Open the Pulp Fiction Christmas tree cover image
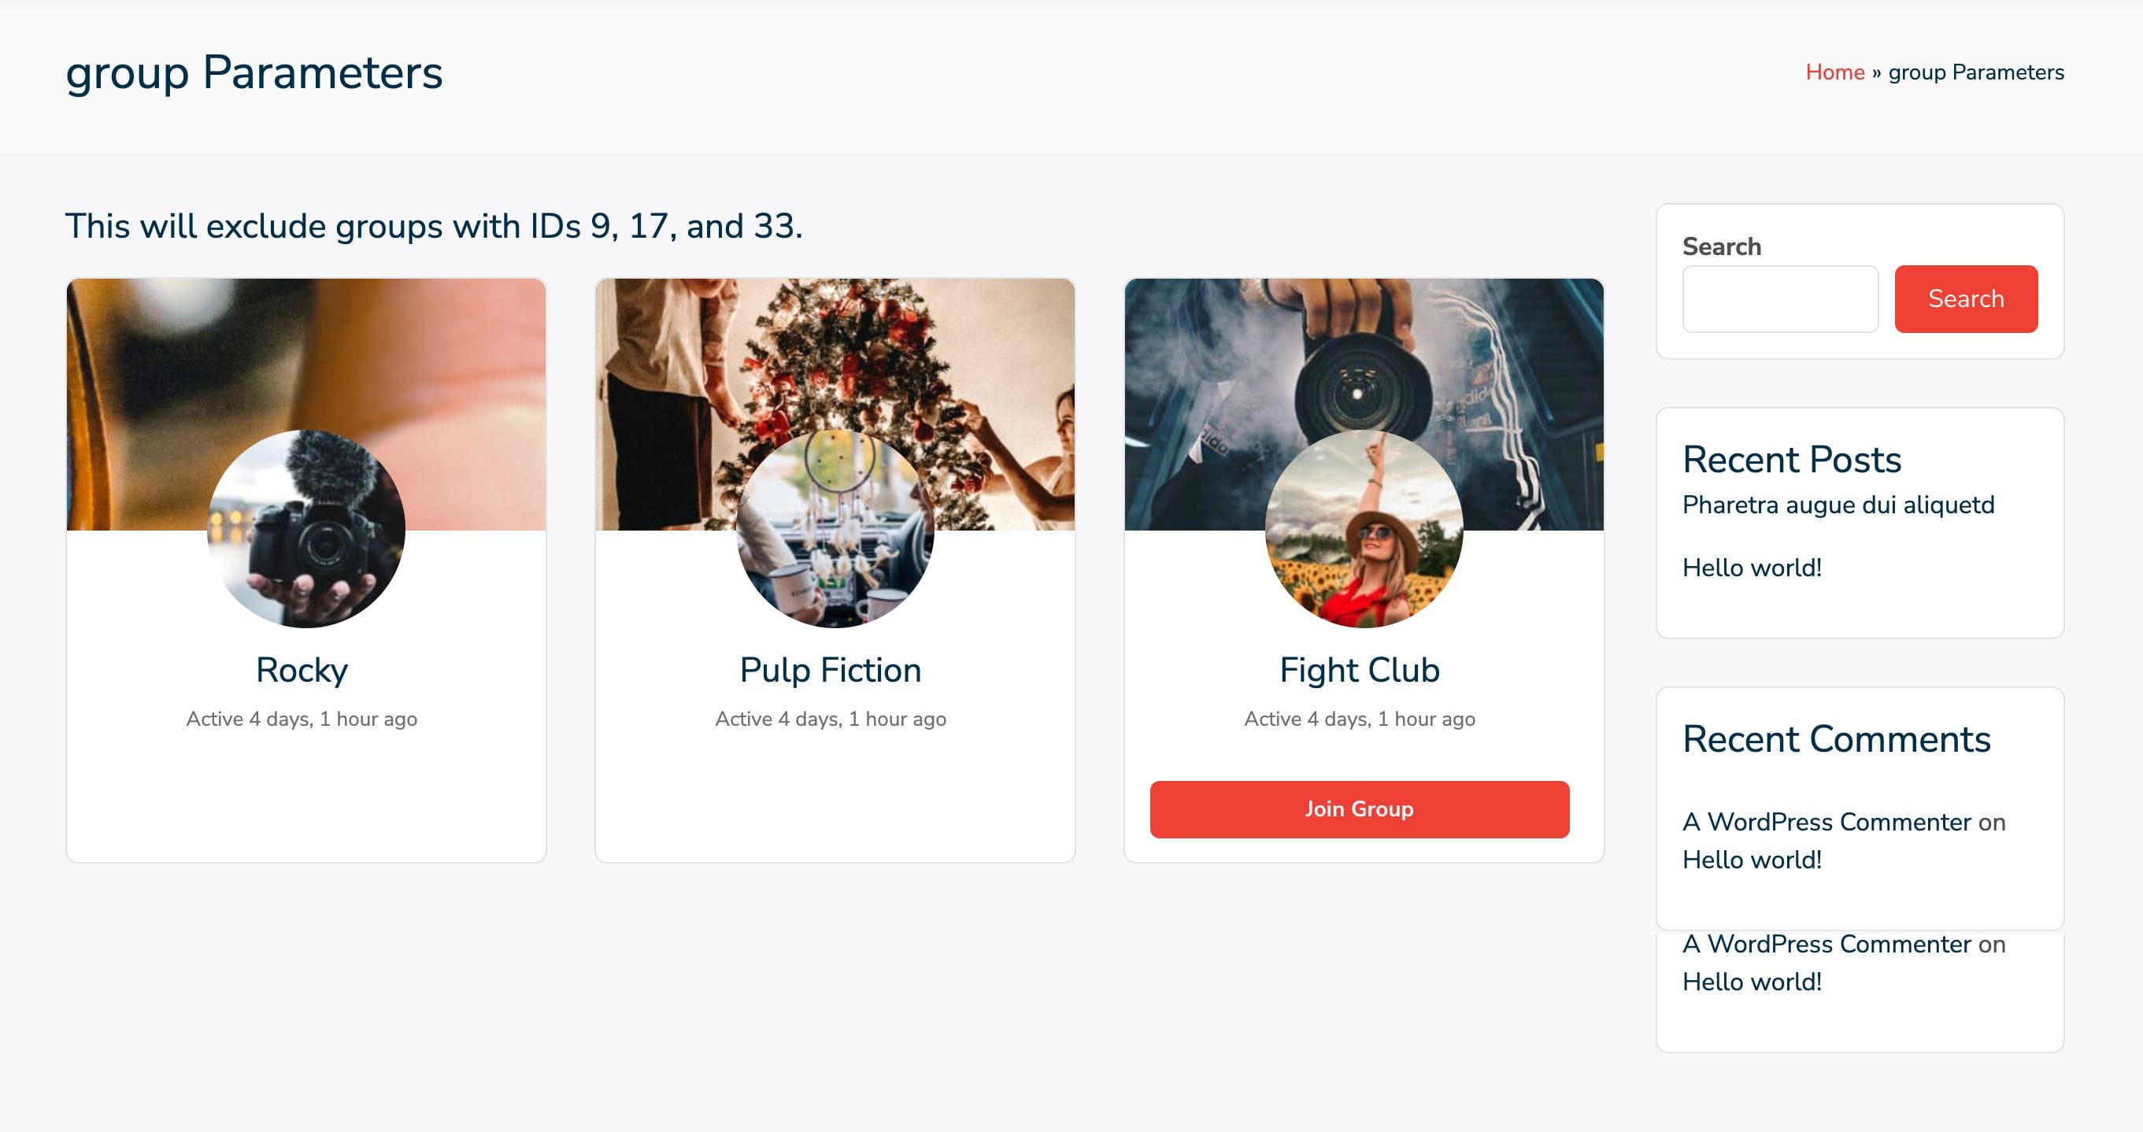This screenshot has width=2143, height=1132. click(835, 350)
